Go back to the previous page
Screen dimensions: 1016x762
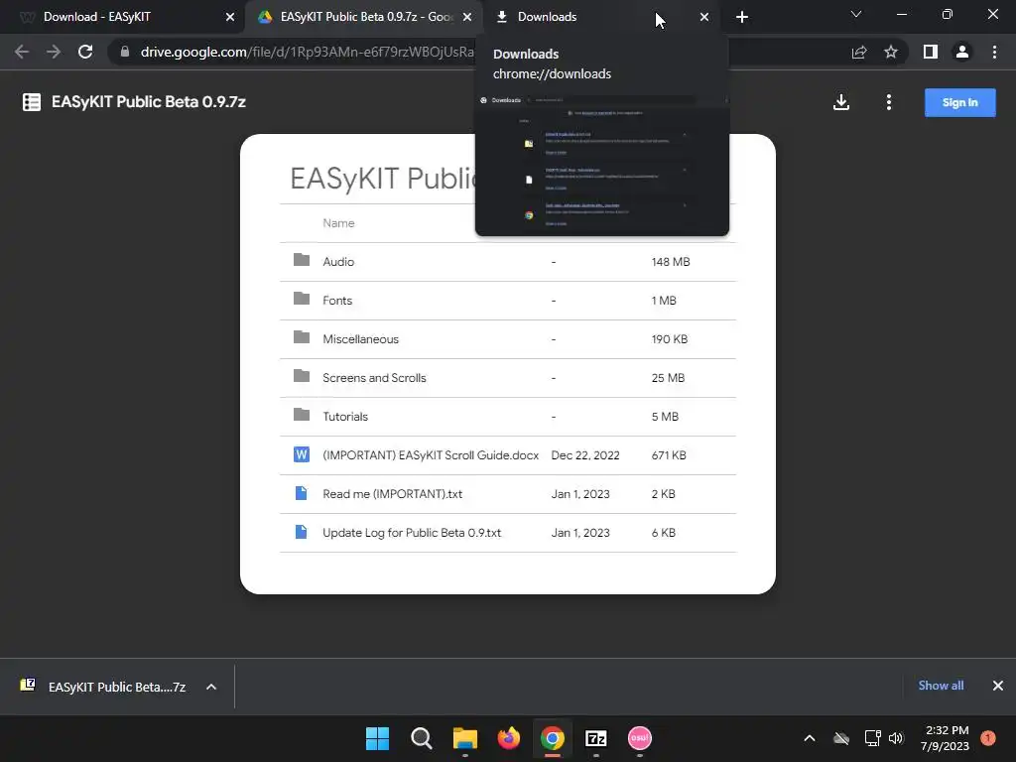click(22, 52)
